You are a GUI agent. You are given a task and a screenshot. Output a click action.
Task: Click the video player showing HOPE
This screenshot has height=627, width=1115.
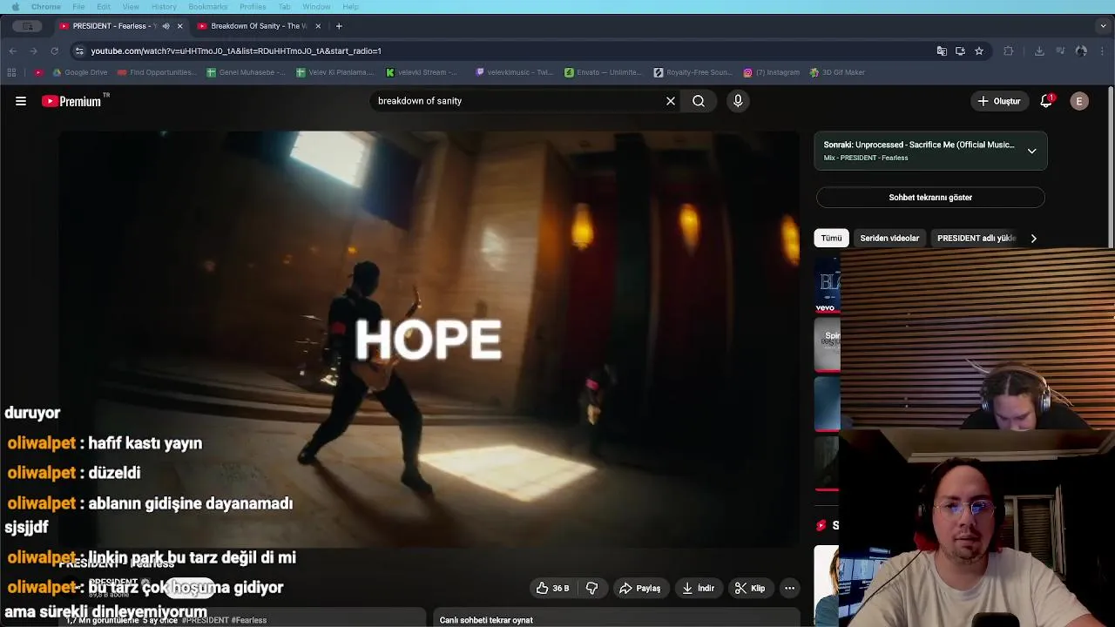429,339
